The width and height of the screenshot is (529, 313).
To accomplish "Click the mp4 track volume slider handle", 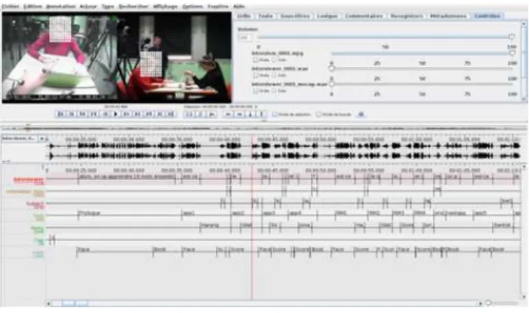I will pos(512,53).
